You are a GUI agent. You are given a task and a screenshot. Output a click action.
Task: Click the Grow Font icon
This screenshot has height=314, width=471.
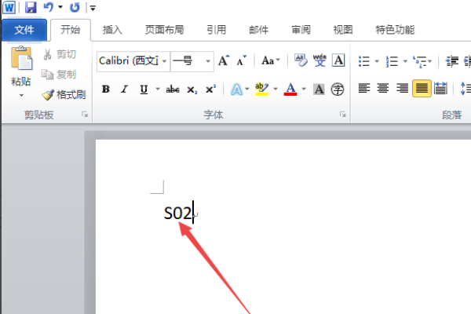tap(224, 60)
